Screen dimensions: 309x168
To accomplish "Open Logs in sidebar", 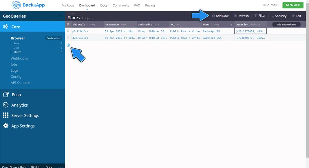I will pyautogui.click(x=14, y=71).
